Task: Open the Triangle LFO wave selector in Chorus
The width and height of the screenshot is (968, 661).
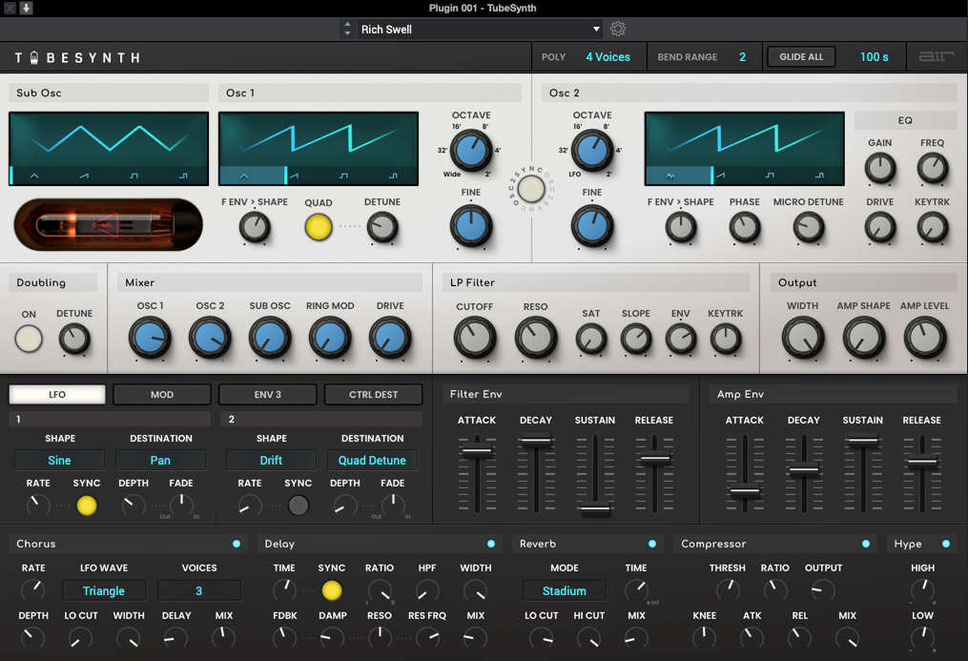Action: point(103,590)
